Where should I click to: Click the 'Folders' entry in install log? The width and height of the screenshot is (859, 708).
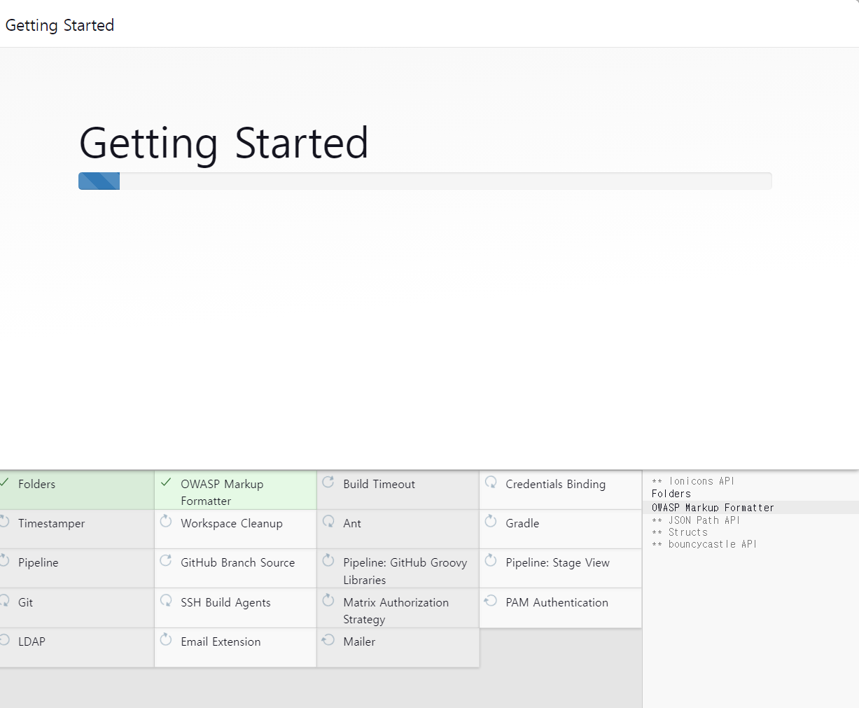pos(671,494)
